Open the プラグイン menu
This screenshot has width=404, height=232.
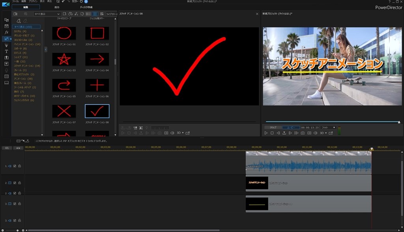[33, 1]
